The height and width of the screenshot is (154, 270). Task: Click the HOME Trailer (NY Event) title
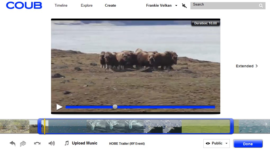[x=127, y=143]
